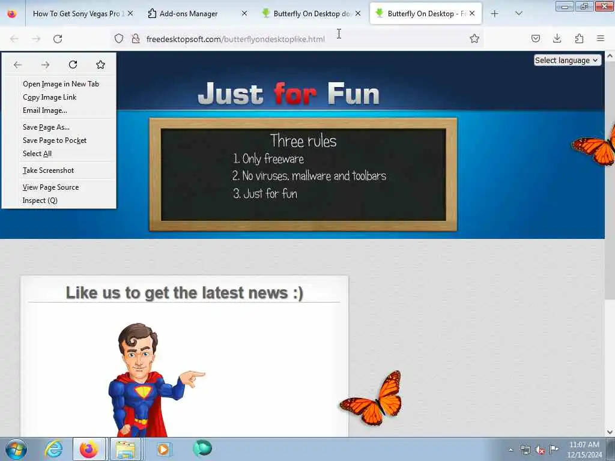Choose Inspect (Q) menu entry
The height and width of the screenshot is (461, 615).
coord(40,200)
